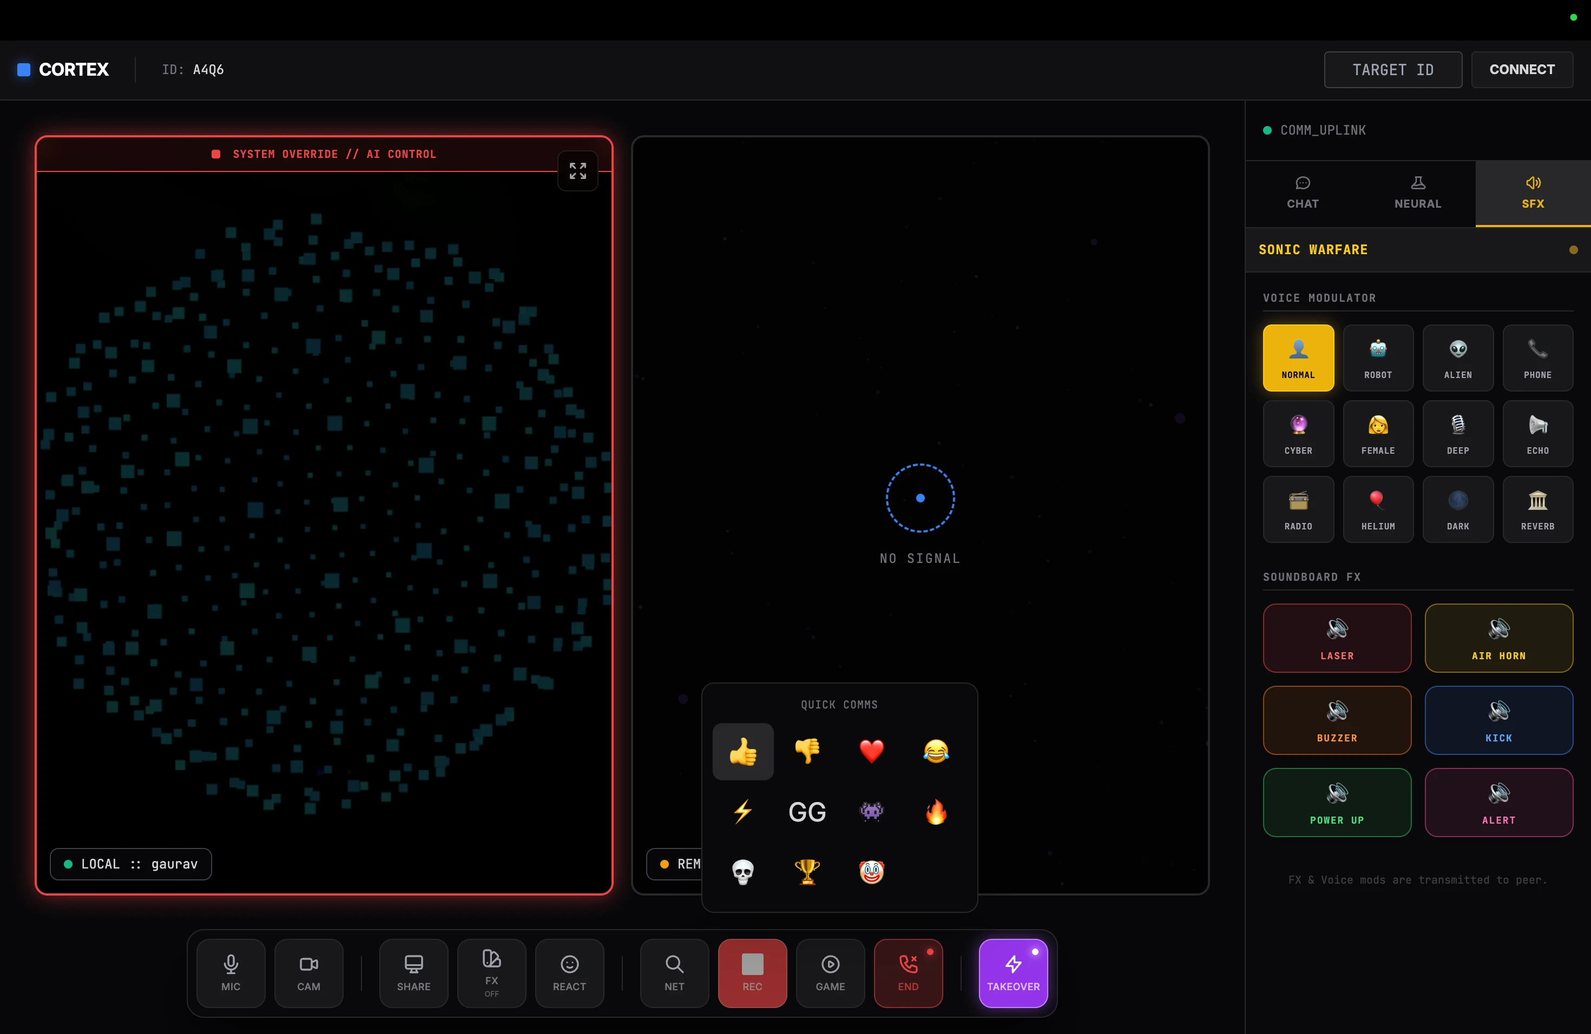
Task: Activate the TAKEOVER control
Action: [1013, 973]
